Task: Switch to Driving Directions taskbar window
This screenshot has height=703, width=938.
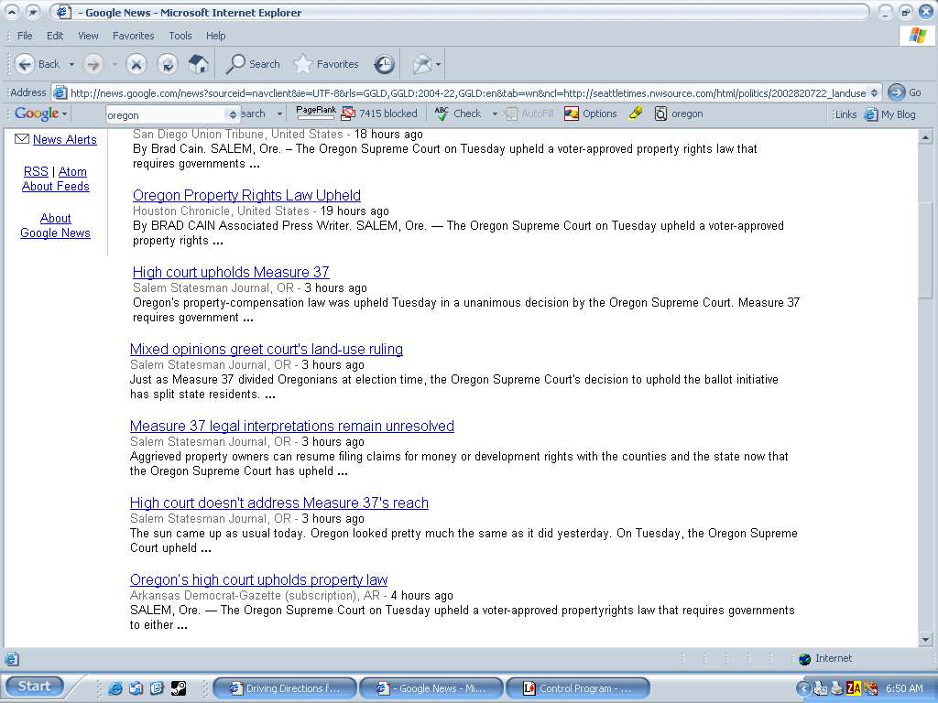Action: [285, 688]
